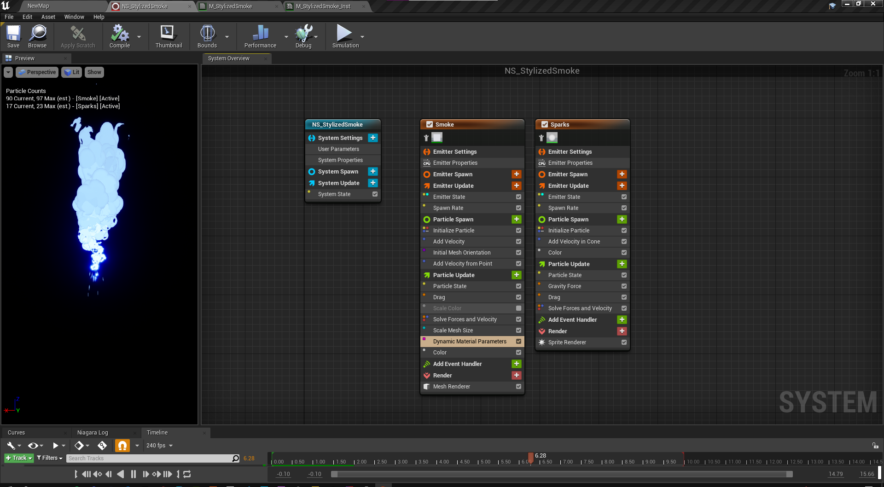Open the Window menu

(74, 17)
